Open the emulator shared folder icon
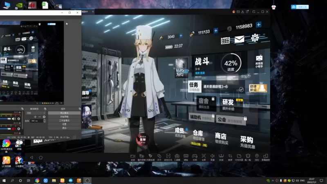 click(239, 157)
